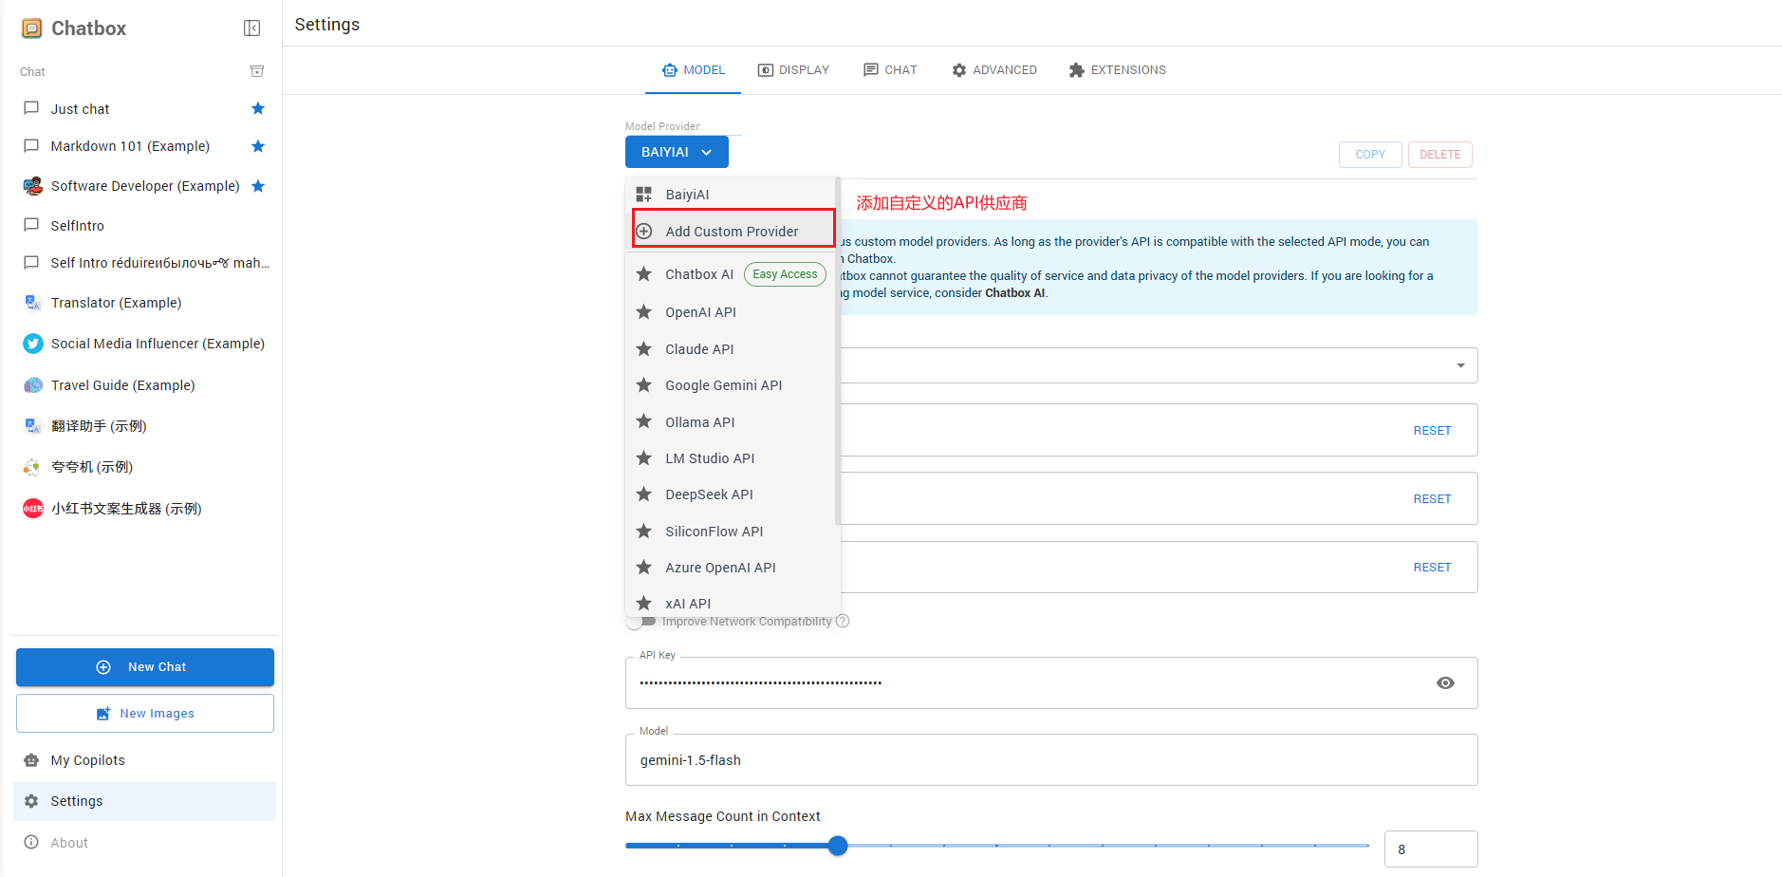Start a New Chat
The height and width of the screenshot is (877, 1782).
click(x=145, y=667)
